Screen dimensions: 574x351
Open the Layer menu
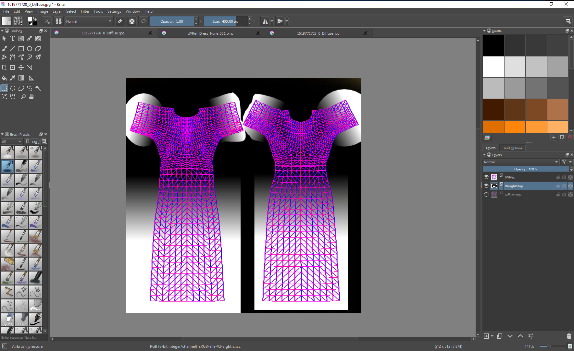point(57,11)
